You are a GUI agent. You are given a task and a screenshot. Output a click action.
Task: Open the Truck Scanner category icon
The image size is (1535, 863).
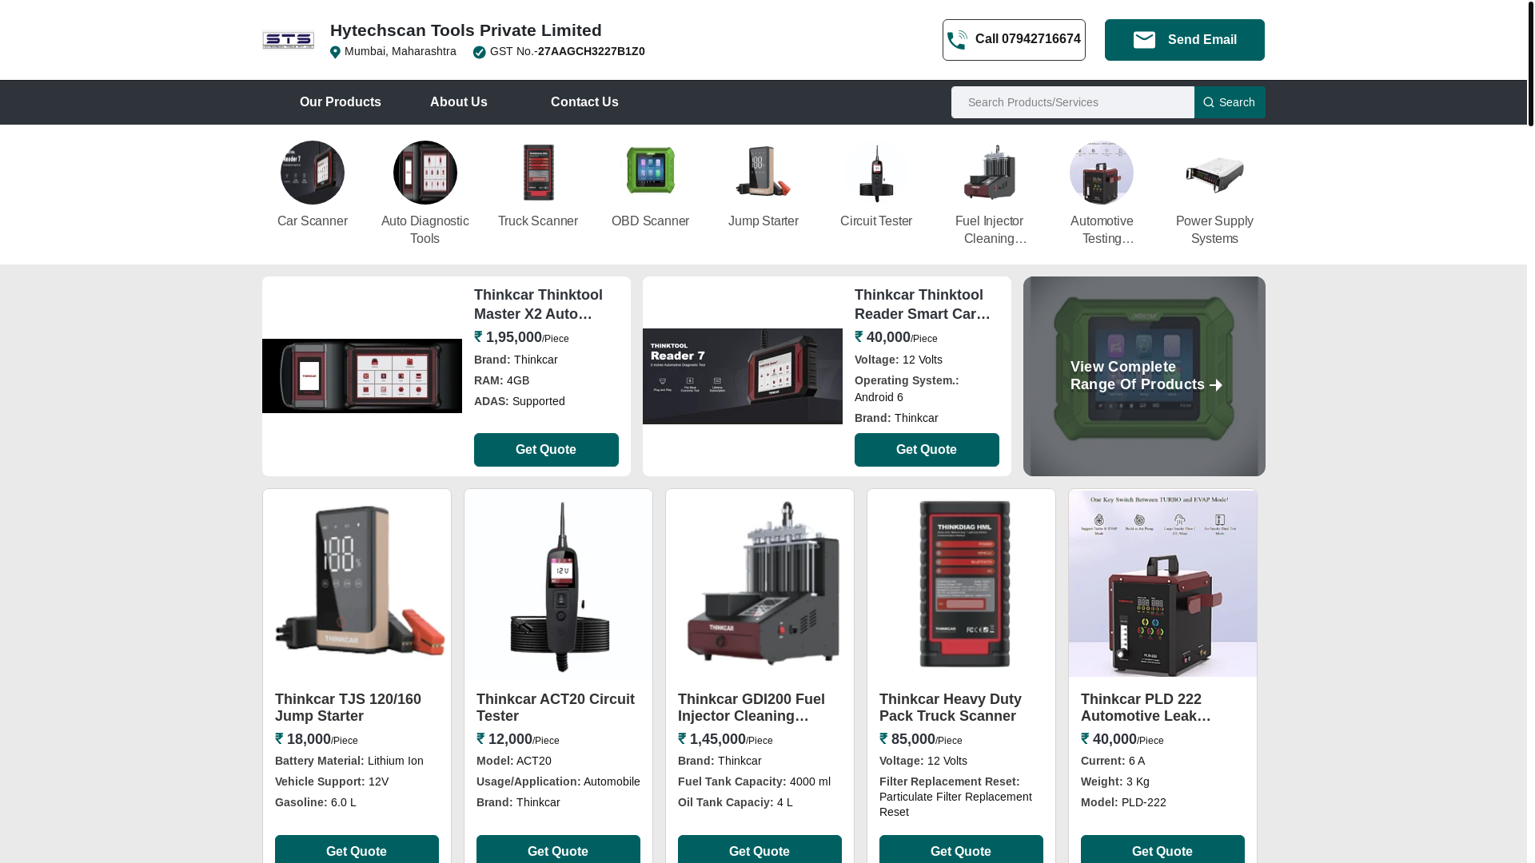pyautogui.click(x=538, y=173)
